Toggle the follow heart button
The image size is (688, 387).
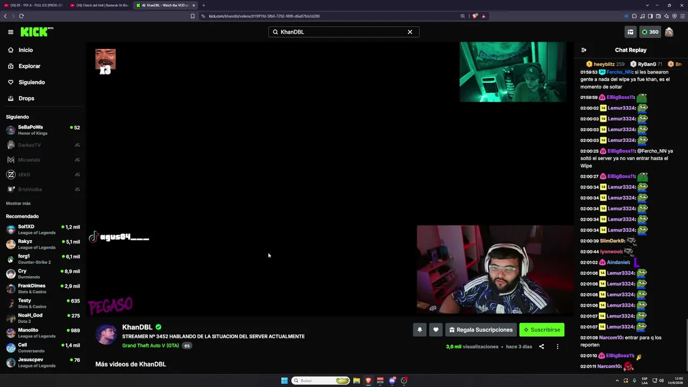pos(436,329)
